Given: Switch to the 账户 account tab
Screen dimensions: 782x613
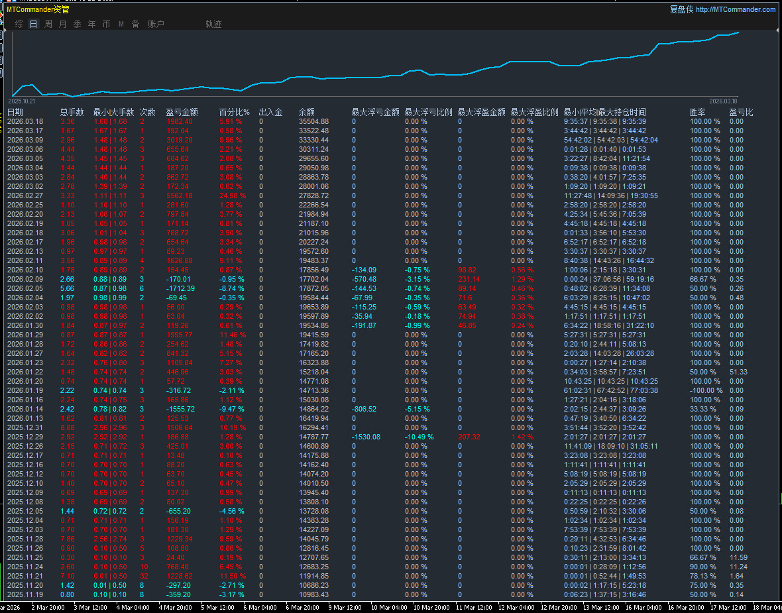Looking at the screenshot, I should (x=156, y=24).
